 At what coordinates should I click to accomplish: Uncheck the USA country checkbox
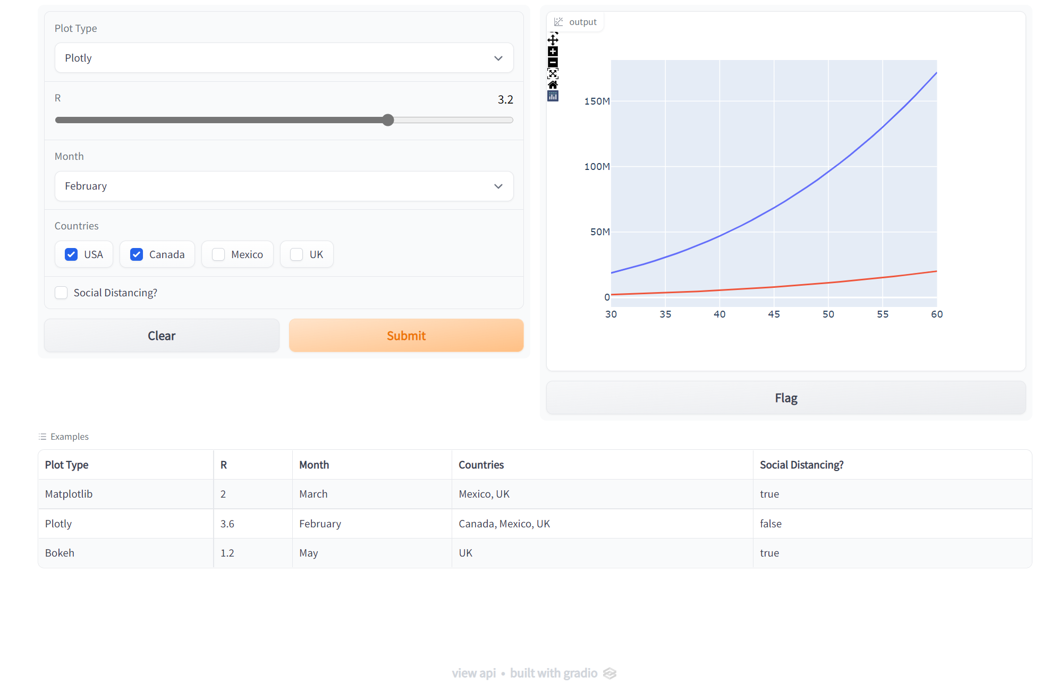pos(71,254)
